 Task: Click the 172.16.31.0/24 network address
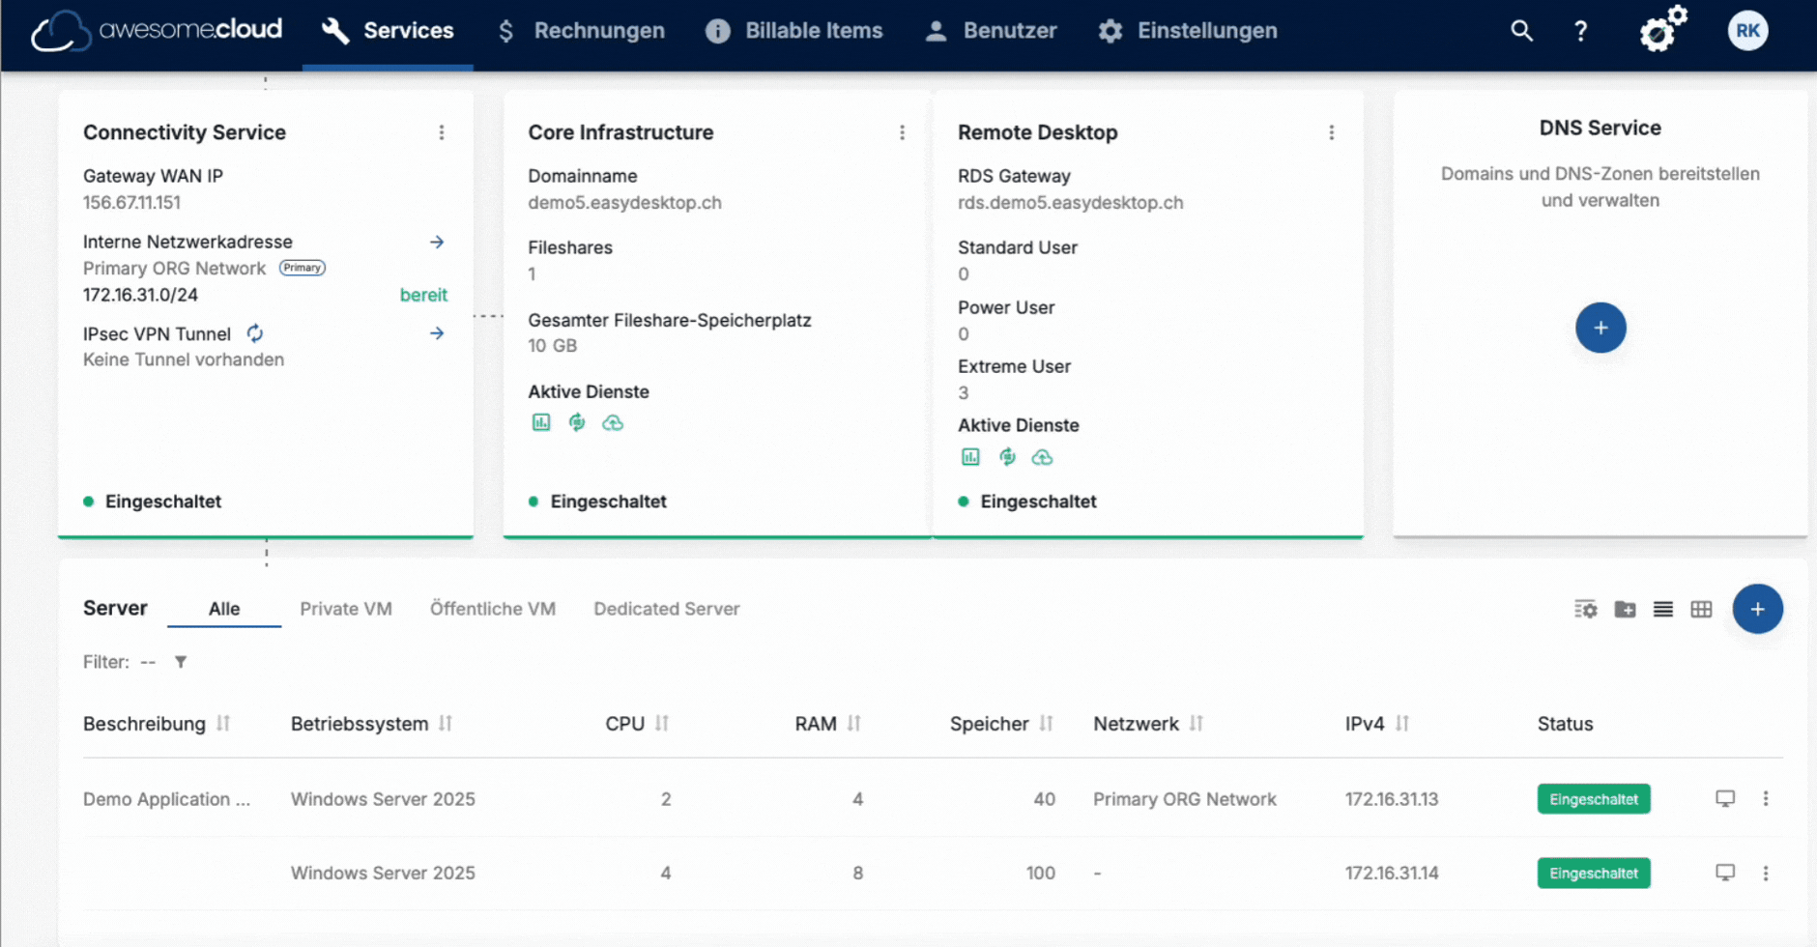tap(140, 295)
